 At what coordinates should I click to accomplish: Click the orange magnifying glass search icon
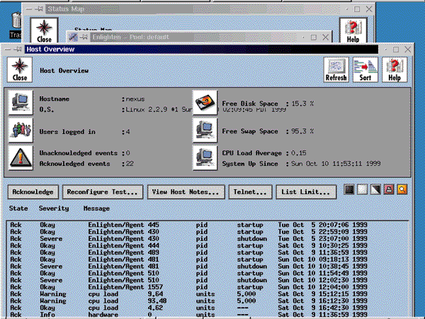coord(402,189)
